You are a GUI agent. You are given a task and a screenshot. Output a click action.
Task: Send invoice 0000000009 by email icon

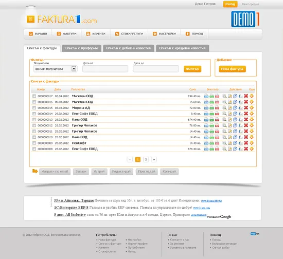(x=240, y=143)
